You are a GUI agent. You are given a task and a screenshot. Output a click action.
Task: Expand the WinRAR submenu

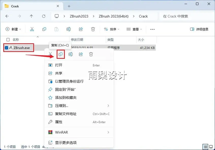click(x=108, y=132)
